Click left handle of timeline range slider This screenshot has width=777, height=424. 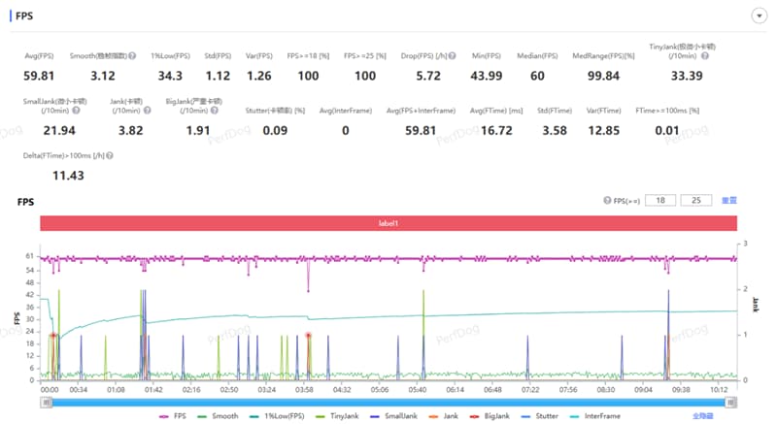coord(46,403)
